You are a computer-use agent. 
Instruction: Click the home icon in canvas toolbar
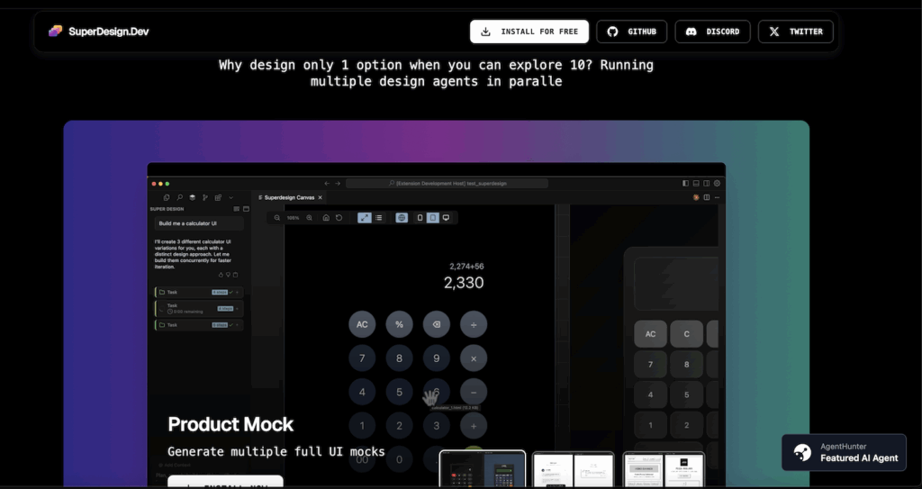pyautogui.click(x=325, y=218)
